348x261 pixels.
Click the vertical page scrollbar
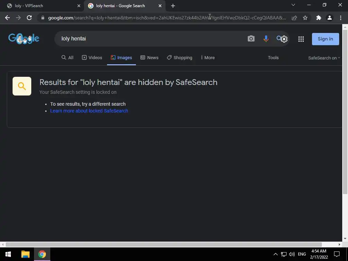pyautogui.click(x=345, y=112)
